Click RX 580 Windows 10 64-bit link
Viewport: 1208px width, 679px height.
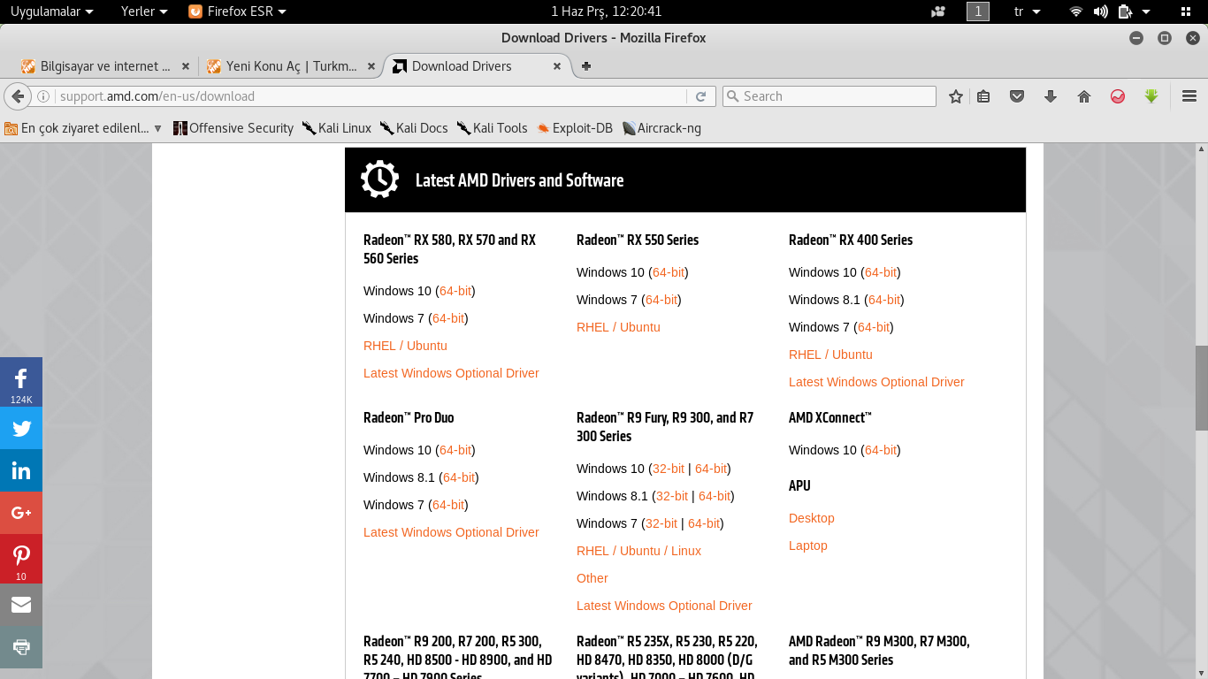[x=455, y=291]
